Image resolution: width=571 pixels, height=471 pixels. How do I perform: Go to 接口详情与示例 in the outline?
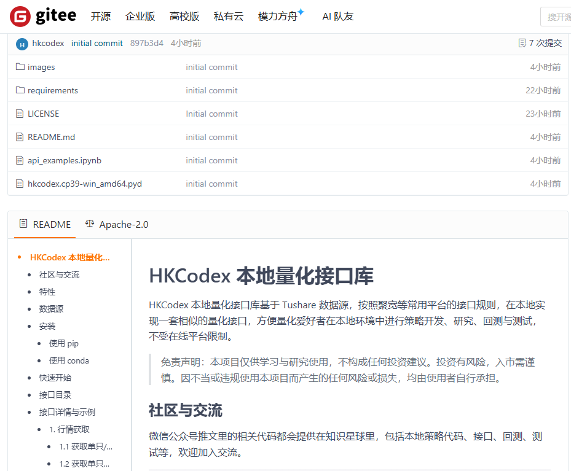67,412
